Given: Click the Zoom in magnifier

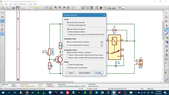Looking at the screenshot, I should pos(56,8).
